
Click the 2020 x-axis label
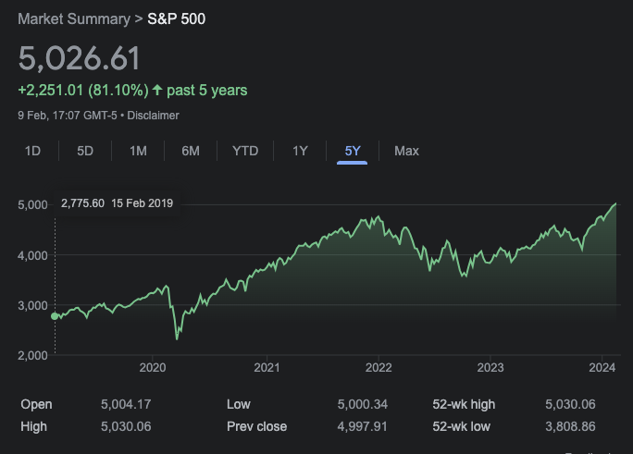tap(153, 367)
